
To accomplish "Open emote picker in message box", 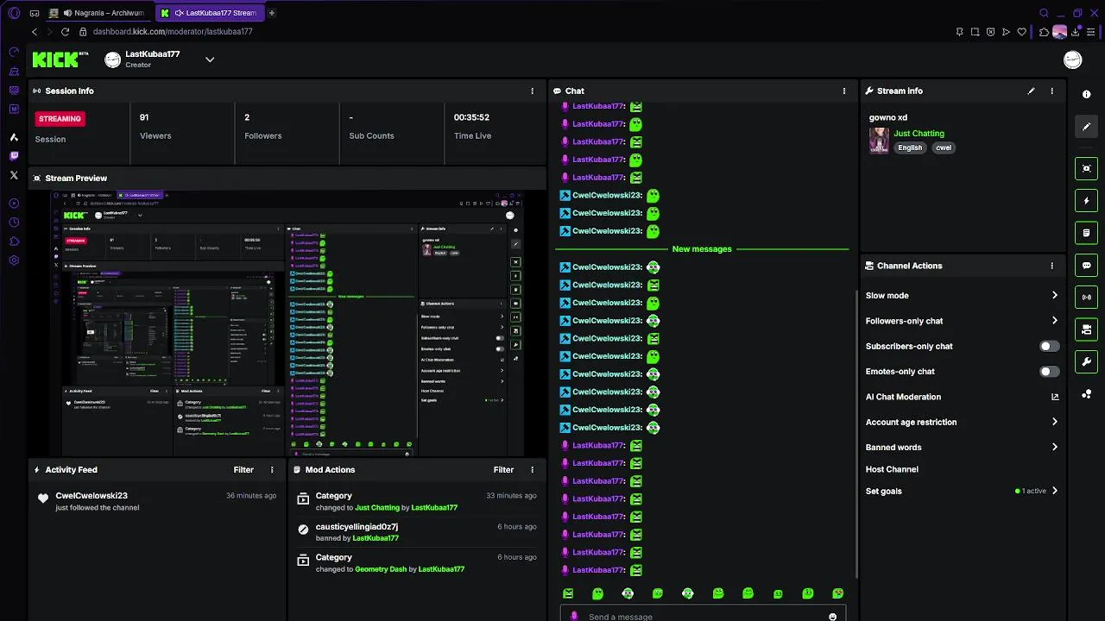I will click(x=832, y=617).
